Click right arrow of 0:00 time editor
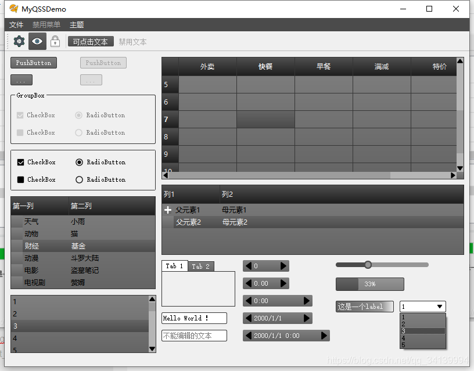The width and height of the screenshot is (474, 371). pos(307,301)
